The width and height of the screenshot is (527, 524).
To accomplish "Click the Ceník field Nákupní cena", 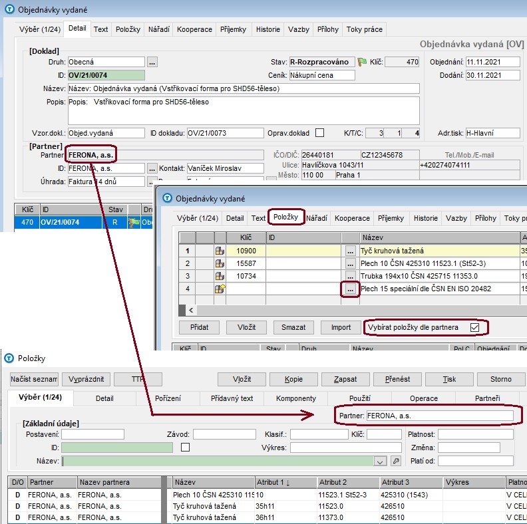I will click(322, 75).
